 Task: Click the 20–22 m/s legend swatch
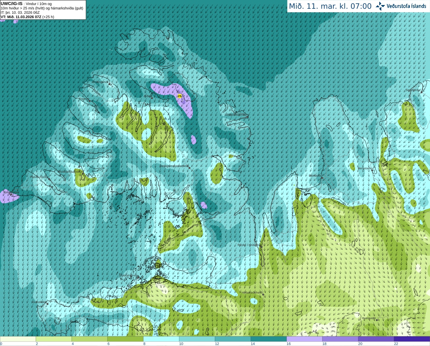pyautogui.click(x=376, y=339)
